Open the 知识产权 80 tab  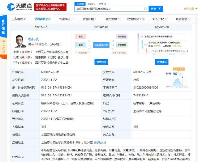click(x=160, y=19)
